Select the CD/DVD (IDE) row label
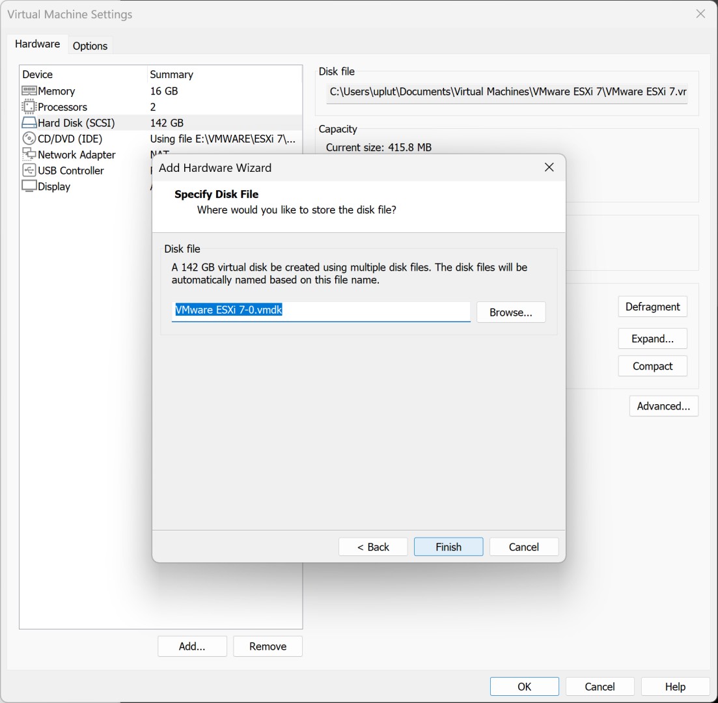Image resolution: width=718 pixels, height=703 pixels. [x=70, y=139]
